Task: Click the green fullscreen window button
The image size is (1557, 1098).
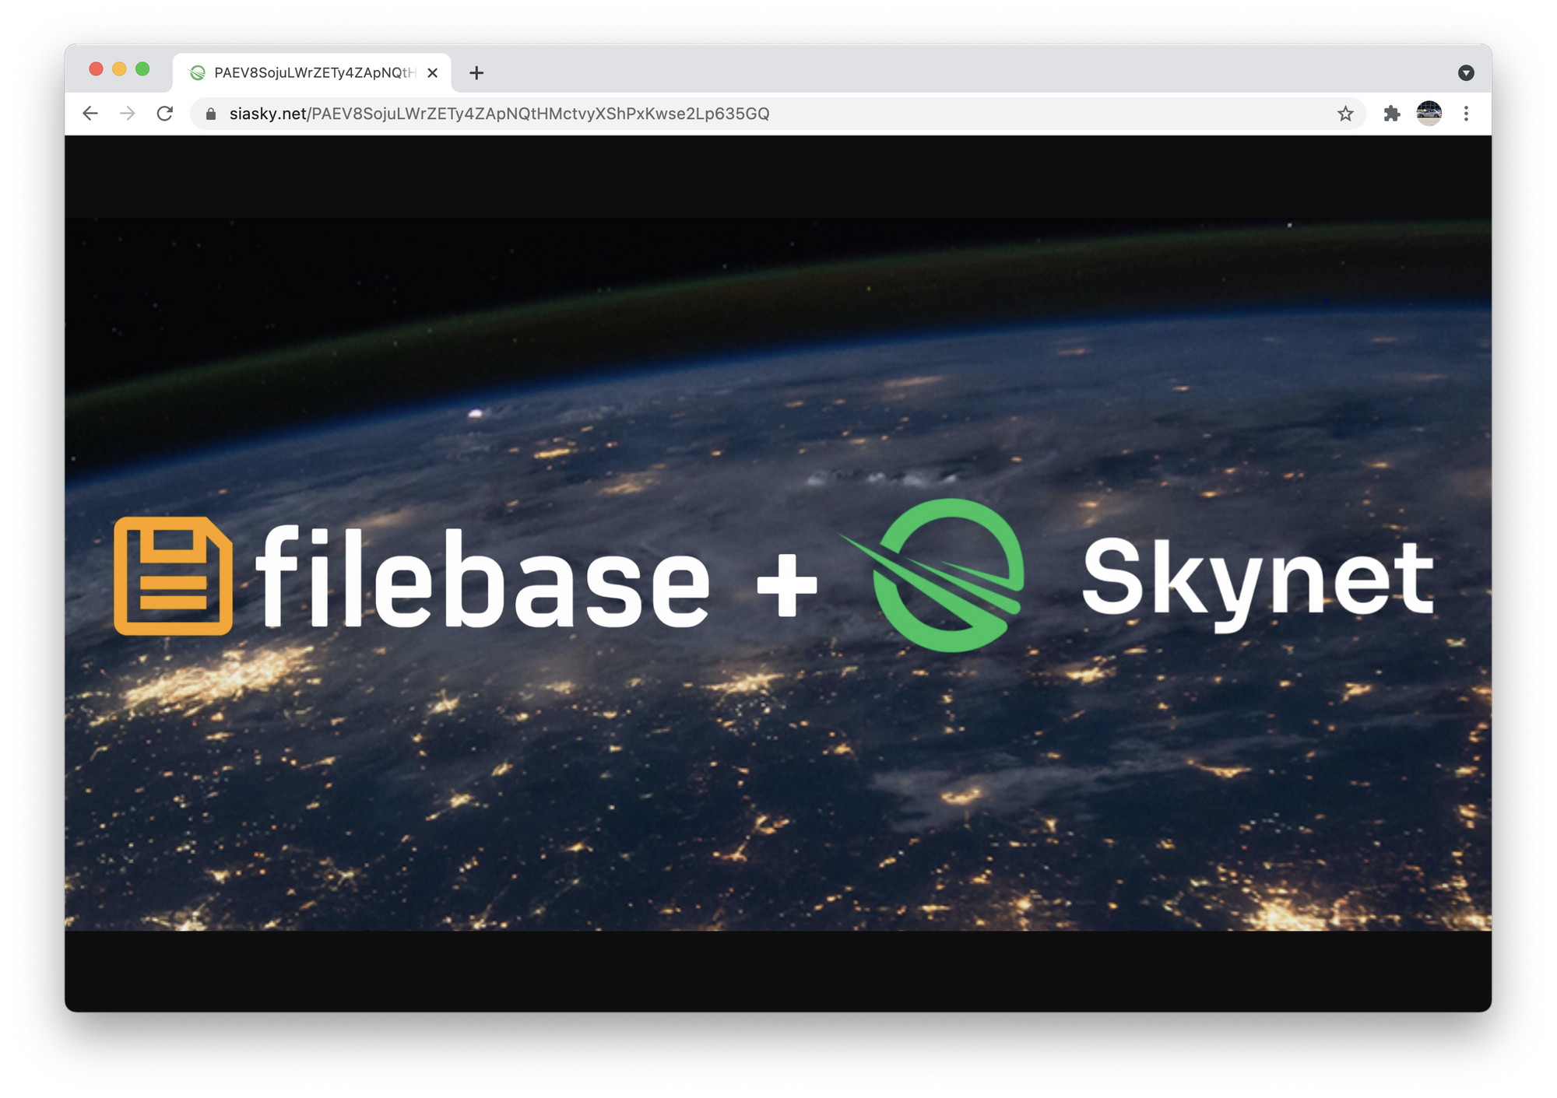Action: click(x=142, y=69)
